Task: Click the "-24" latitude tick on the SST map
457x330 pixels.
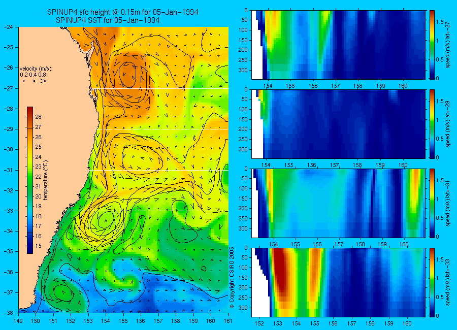Action: 8,27
